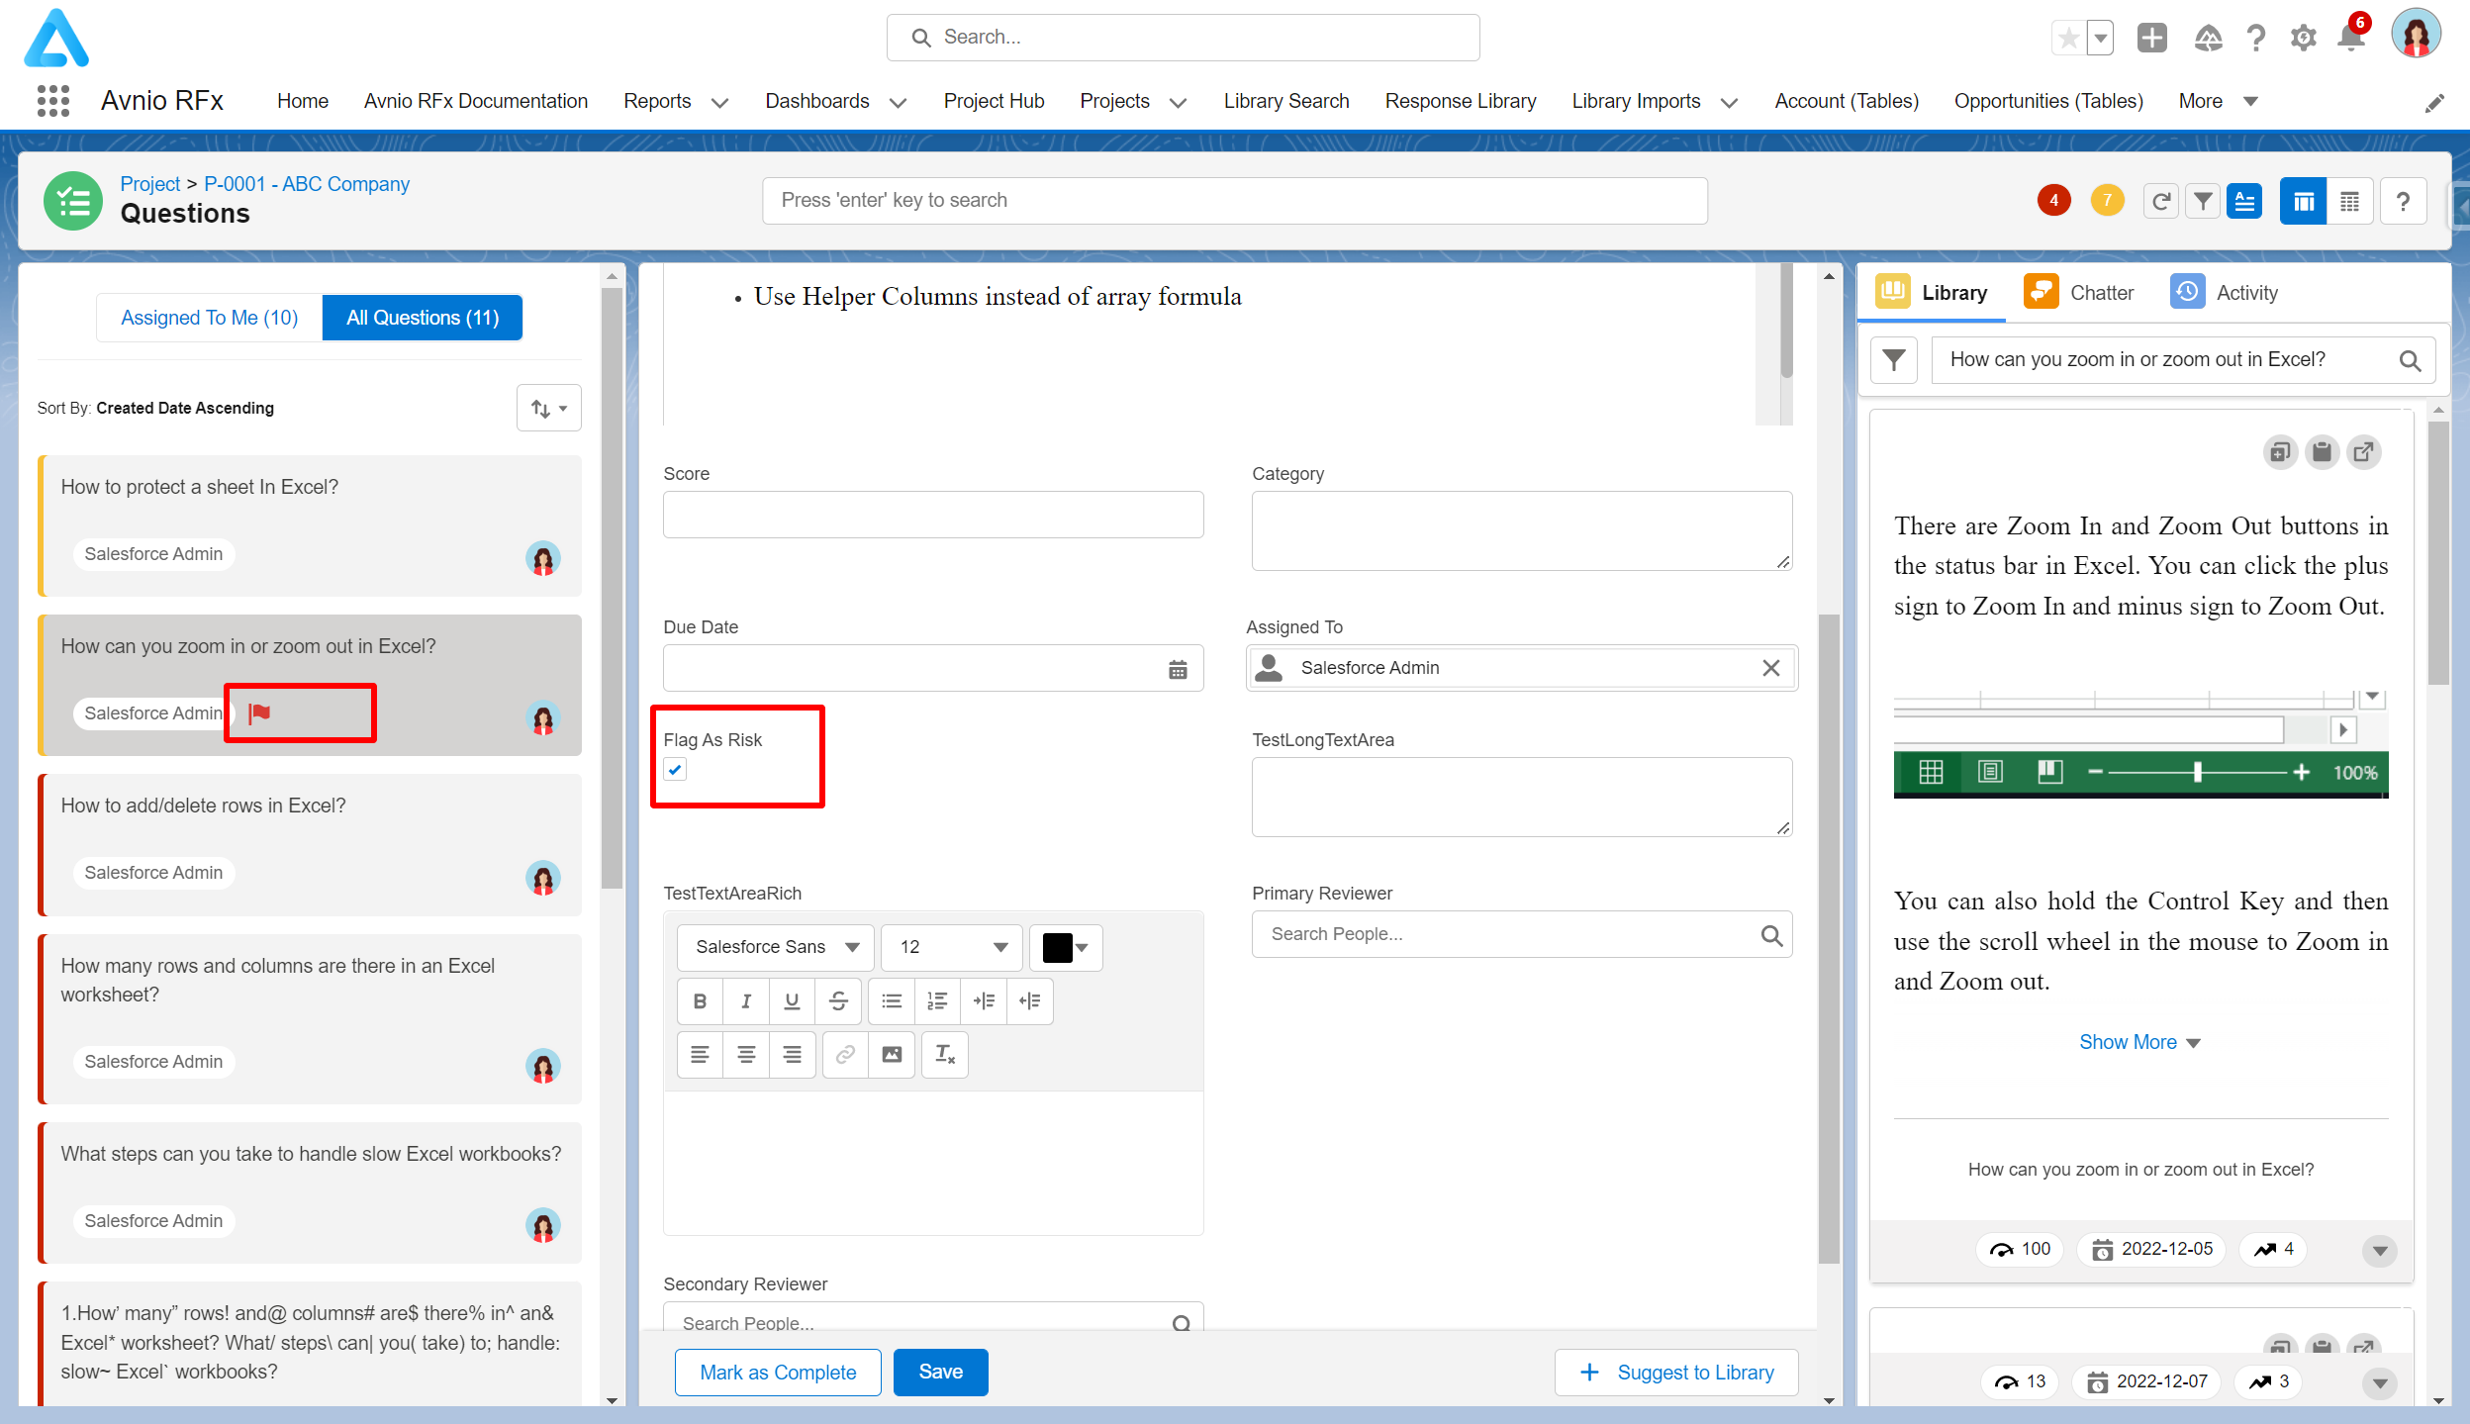
Task: Open the Due Date calendar picker
Action: [1178, 670]
